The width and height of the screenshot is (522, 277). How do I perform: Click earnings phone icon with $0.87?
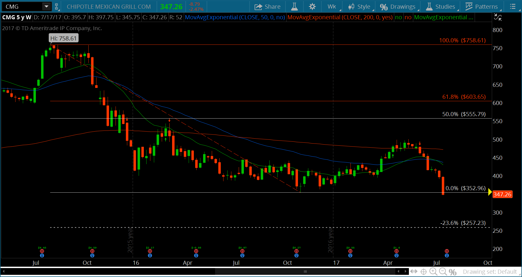[x=242, y=251]
